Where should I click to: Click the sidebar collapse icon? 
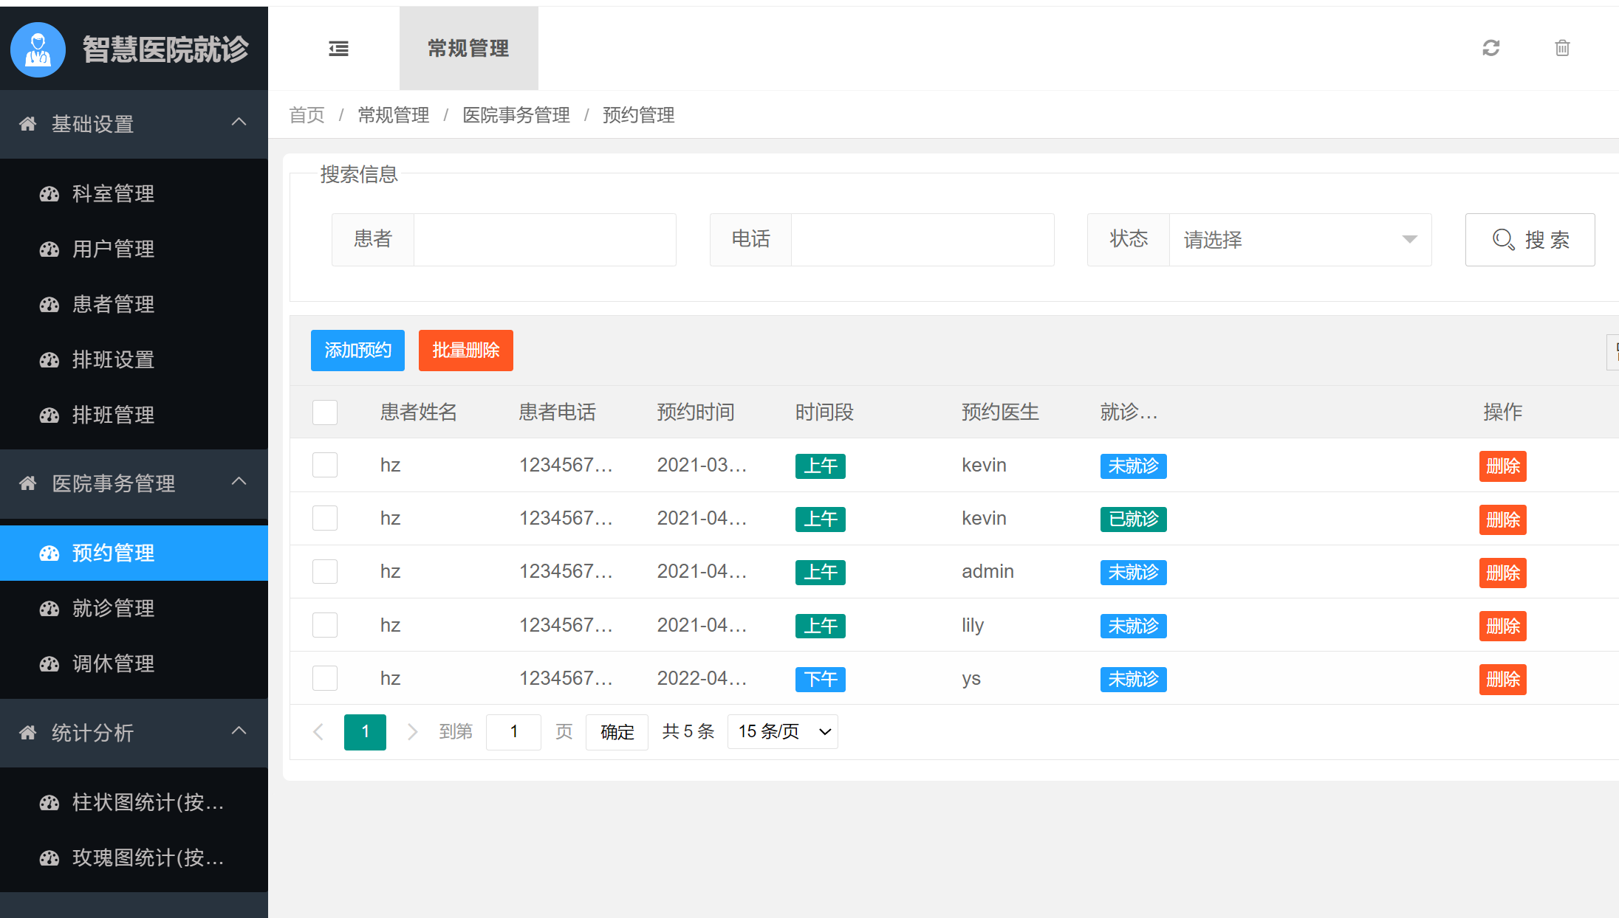338,48
